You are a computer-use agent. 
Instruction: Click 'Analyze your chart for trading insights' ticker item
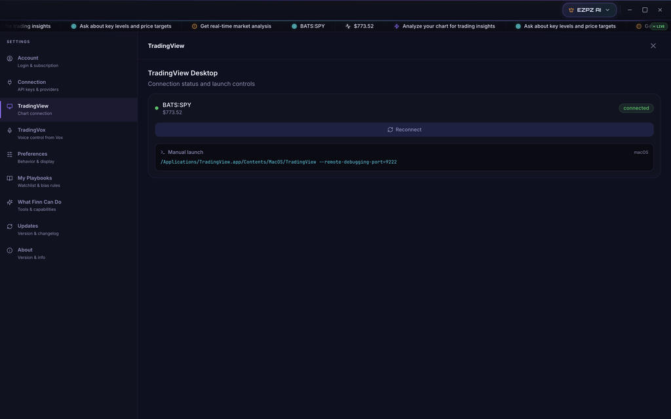click(x=448, y=26)
